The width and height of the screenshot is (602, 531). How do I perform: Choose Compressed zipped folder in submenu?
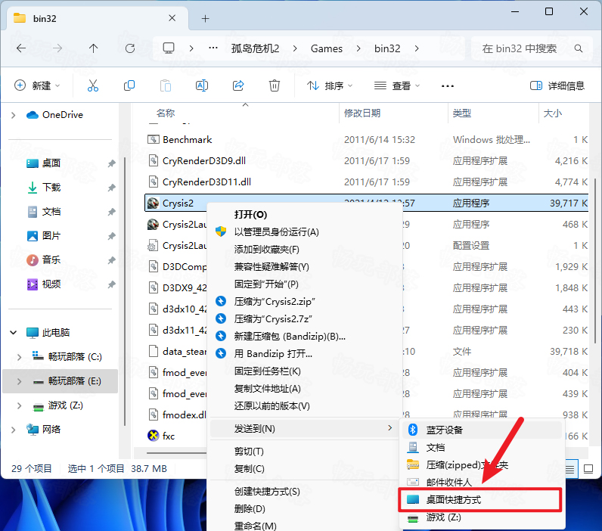(467, 465)
